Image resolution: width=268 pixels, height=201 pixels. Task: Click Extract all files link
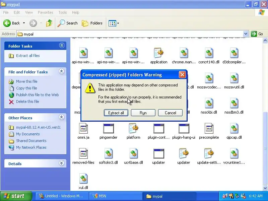[28, 56]
